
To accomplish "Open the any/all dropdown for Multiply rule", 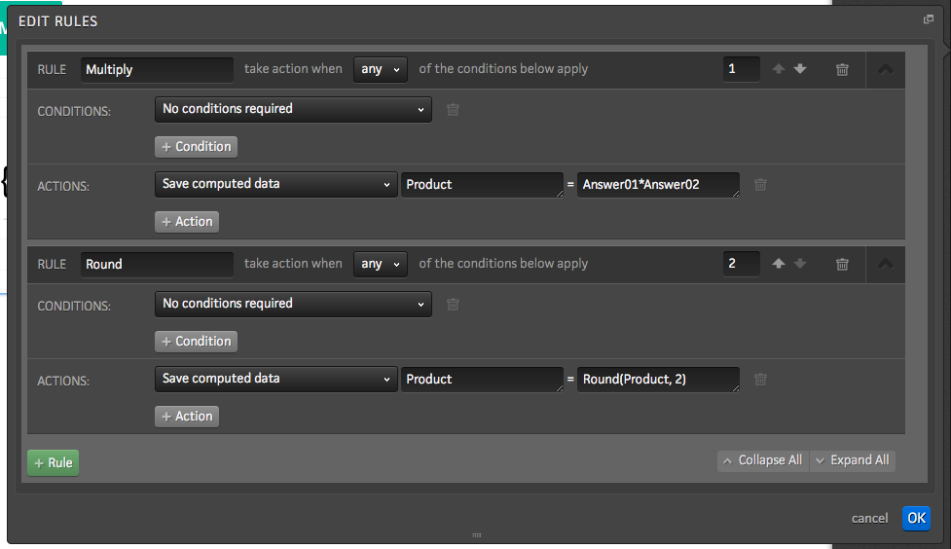I will click(x=380, y=69).
